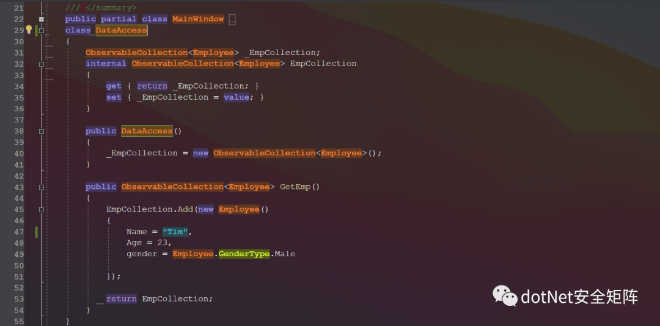Click the highlighted GenderType identifier
This screenshot has width=660, height=326.
pos(244,254)
